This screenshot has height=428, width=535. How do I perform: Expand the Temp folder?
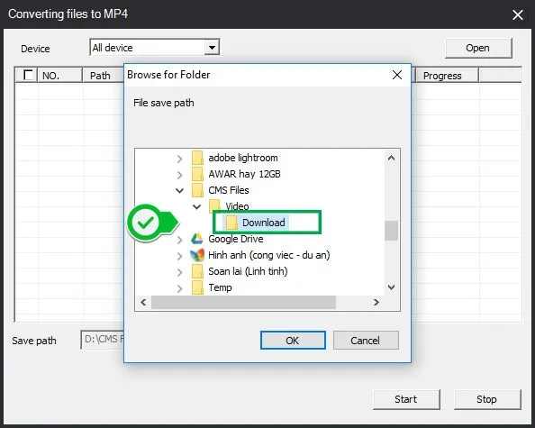[x=179, y=288]
